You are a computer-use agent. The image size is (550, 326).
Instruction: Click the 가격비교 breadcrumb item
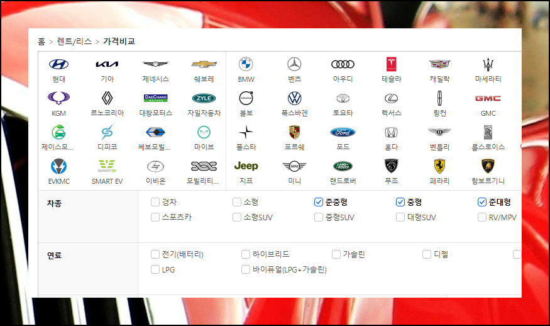click(x=119, y=42)
